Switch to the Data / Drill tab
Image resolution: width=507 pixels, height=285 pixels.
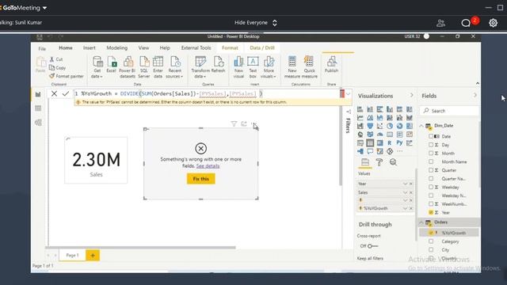coord(262,47)
